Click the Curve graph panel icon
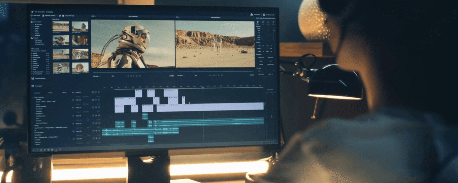The image size is (458, 183). (32, 86)
